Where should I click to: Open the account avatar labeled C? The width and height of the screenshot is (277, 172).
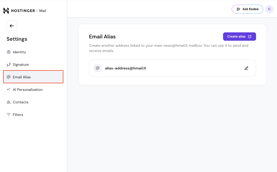[x=269, y=9]
